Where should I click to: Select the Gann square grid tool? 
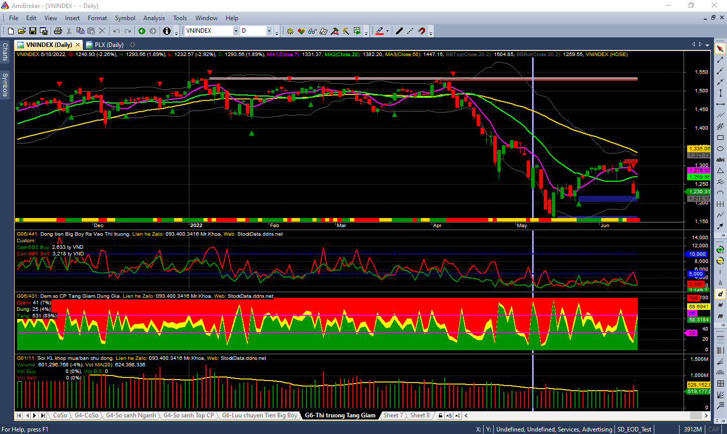tap(720, 384)
